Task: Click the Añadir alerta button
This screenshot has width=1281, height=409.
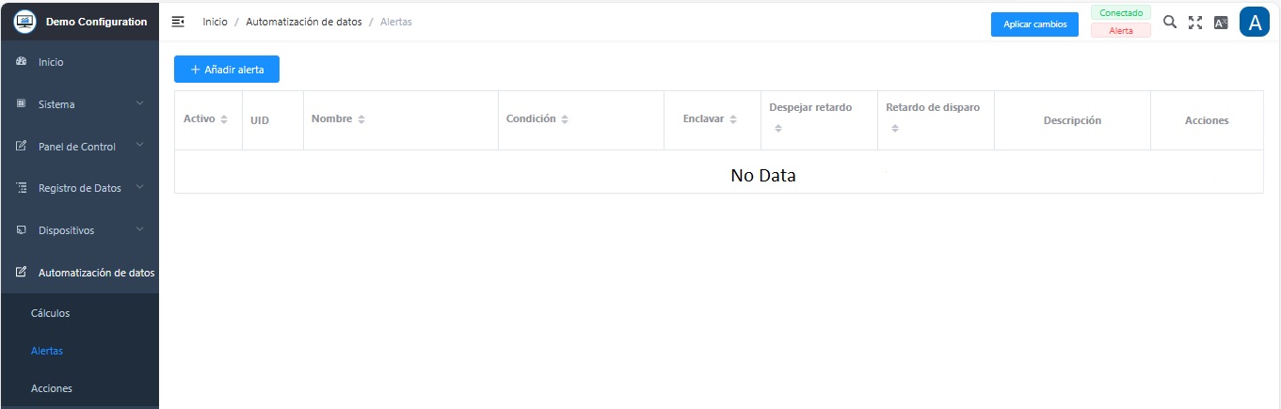Action: coord(227,70)
